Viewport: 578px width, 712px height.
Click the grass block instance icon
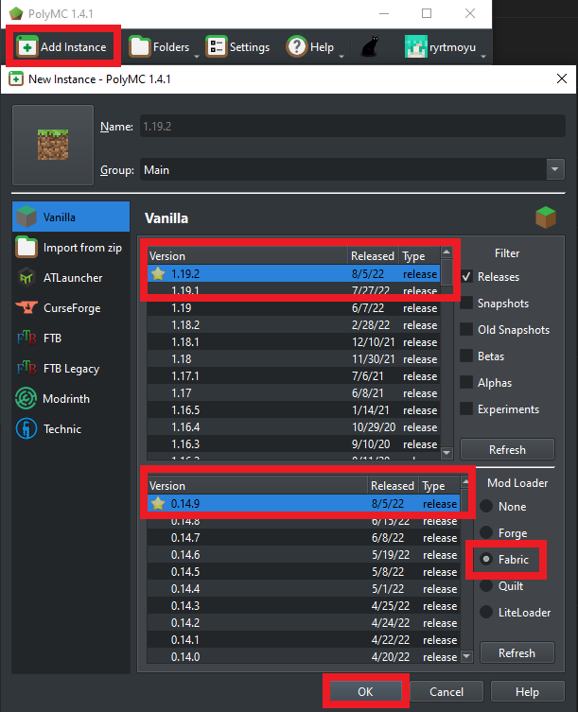pos(53,145)
